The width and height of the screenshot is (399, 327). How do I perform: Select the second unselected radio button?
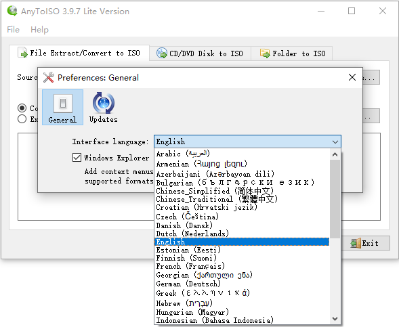point(22,118)
